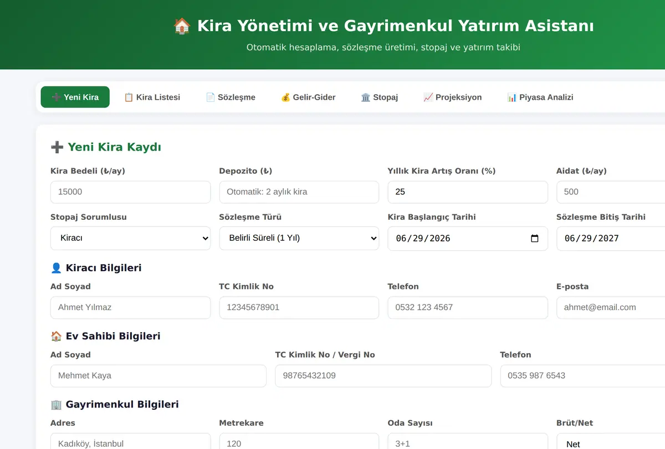
Task: Focus the TC Kimlik No / Vergi No field
Action: [383, 375]
